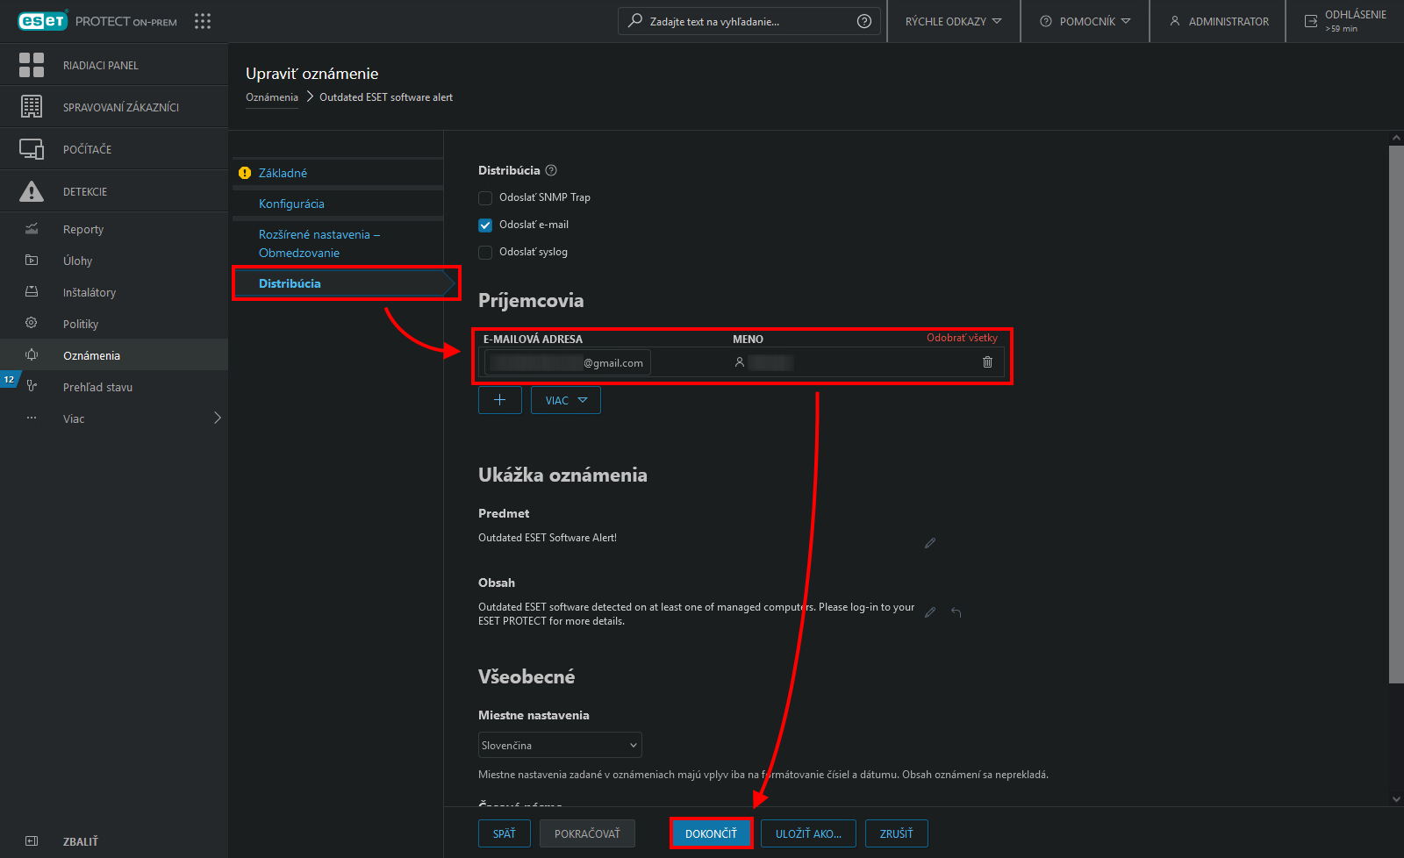This screenshot has height=858, width=1404.
Task: Add recipient with plus button
Action: click(x=500, y=400)
